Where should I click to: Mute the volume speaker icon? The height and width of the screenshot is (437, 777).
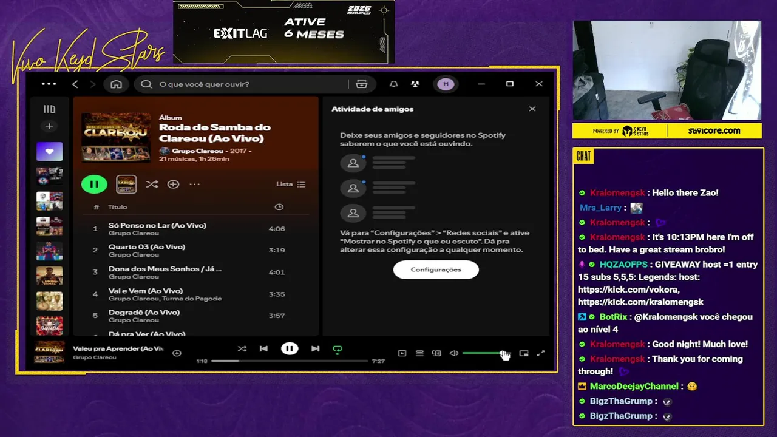coord(453,353)
